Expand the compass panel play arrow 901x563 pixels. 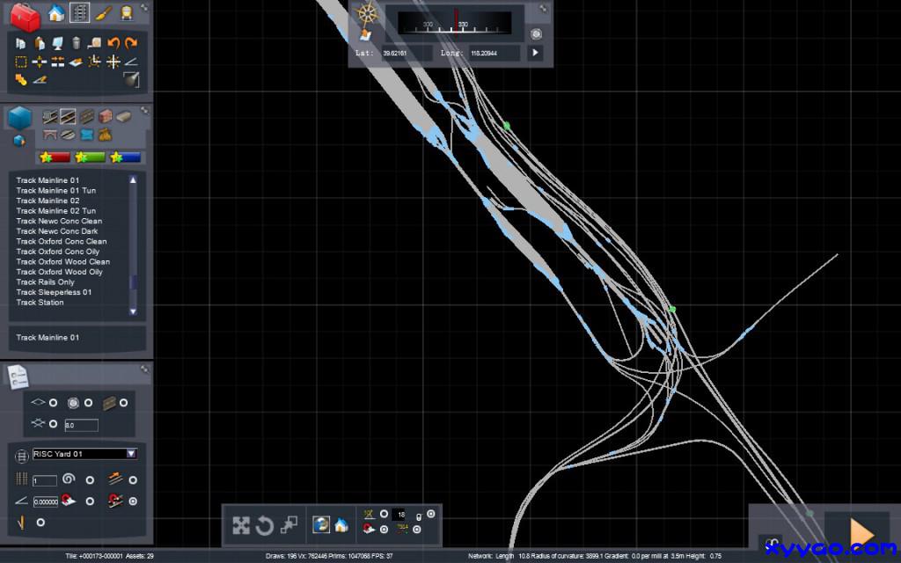pos(535,53)
